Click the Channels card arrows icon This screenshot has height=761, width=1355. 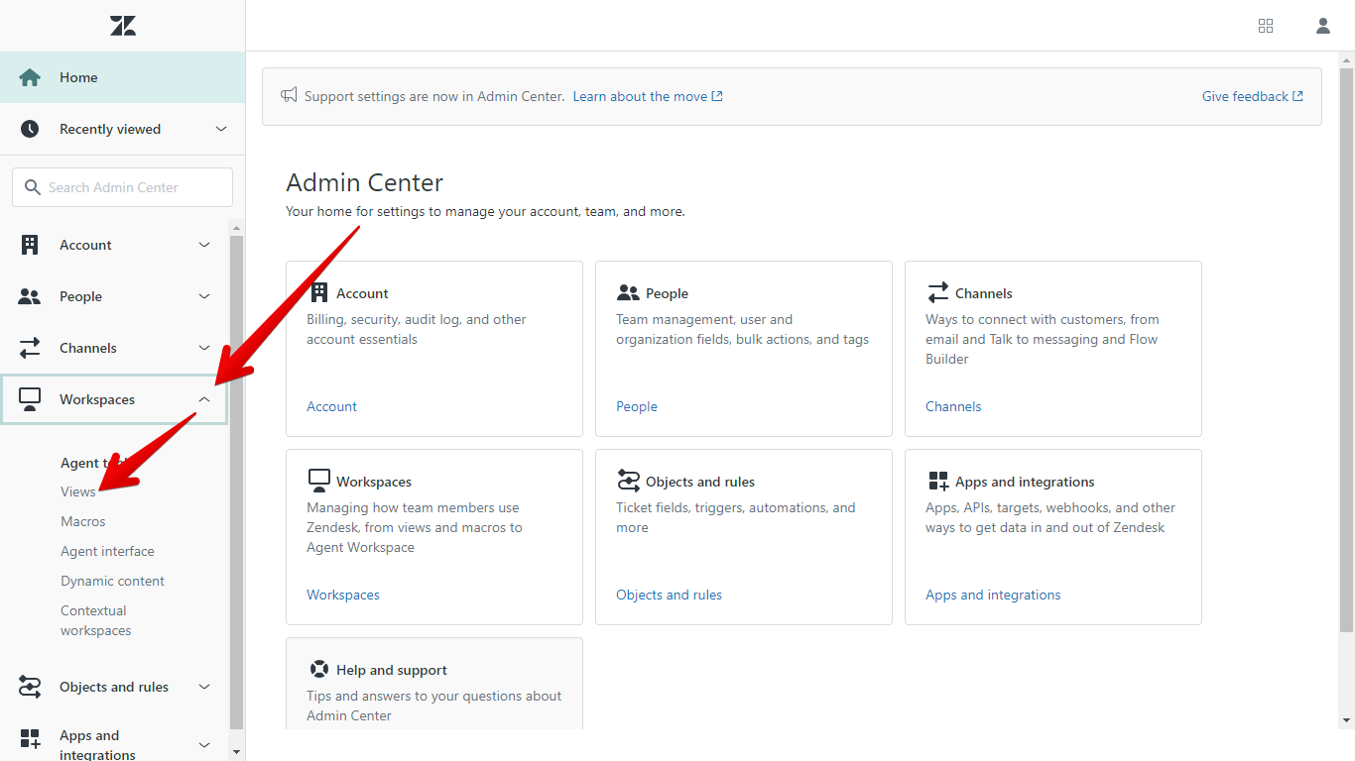click(x=937, y=292)
